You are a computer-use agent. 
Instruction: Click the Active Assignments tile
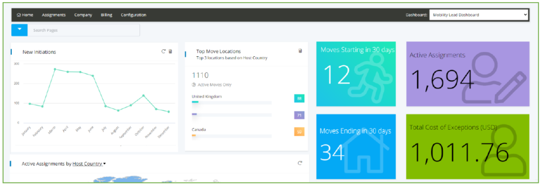(x=468, y=74)
